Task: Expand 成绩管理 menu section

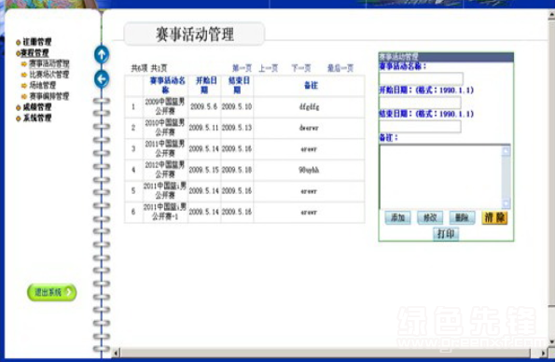Action: 36,107
